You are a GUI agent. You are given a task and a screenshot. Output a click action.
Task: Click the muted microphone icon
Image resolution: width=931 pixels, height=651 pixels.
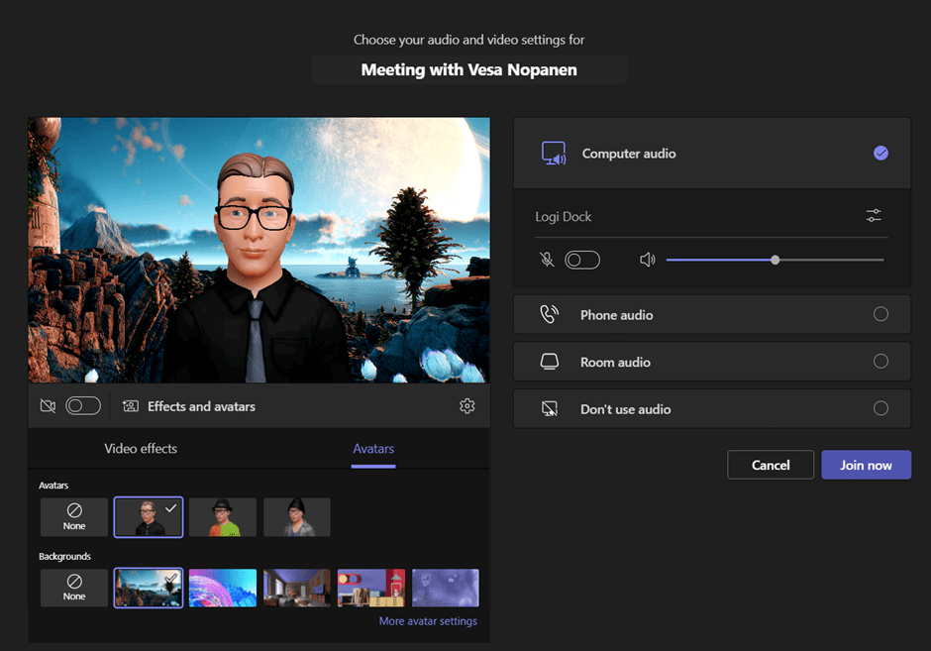547,260
